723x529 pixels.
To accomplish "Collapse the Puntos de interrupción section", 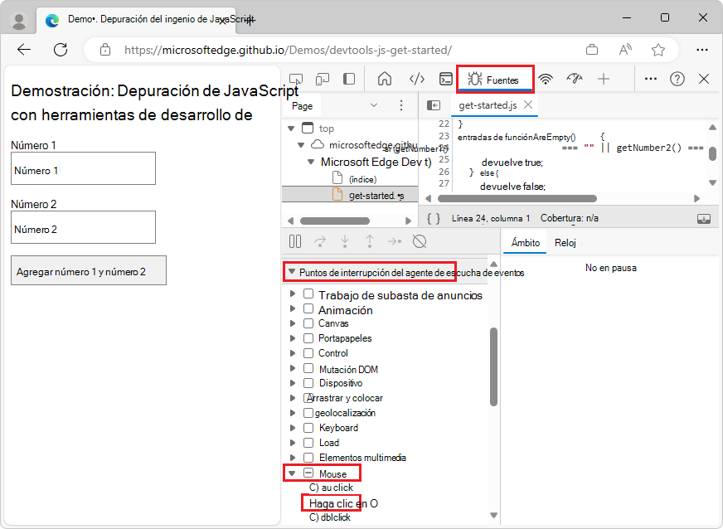I will point(294,272).
